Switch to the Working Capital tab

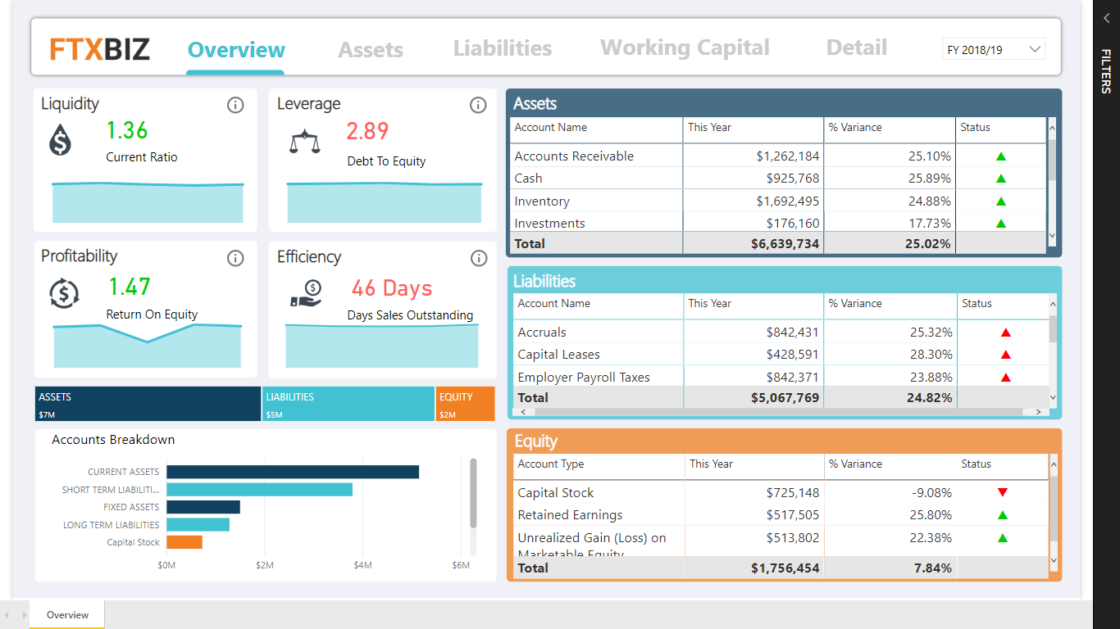(685, 48)
